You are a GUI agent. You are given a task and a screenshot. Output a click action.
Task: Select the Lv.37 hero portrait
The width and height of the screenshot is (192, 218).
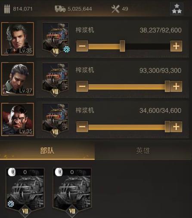click(18, 79)
